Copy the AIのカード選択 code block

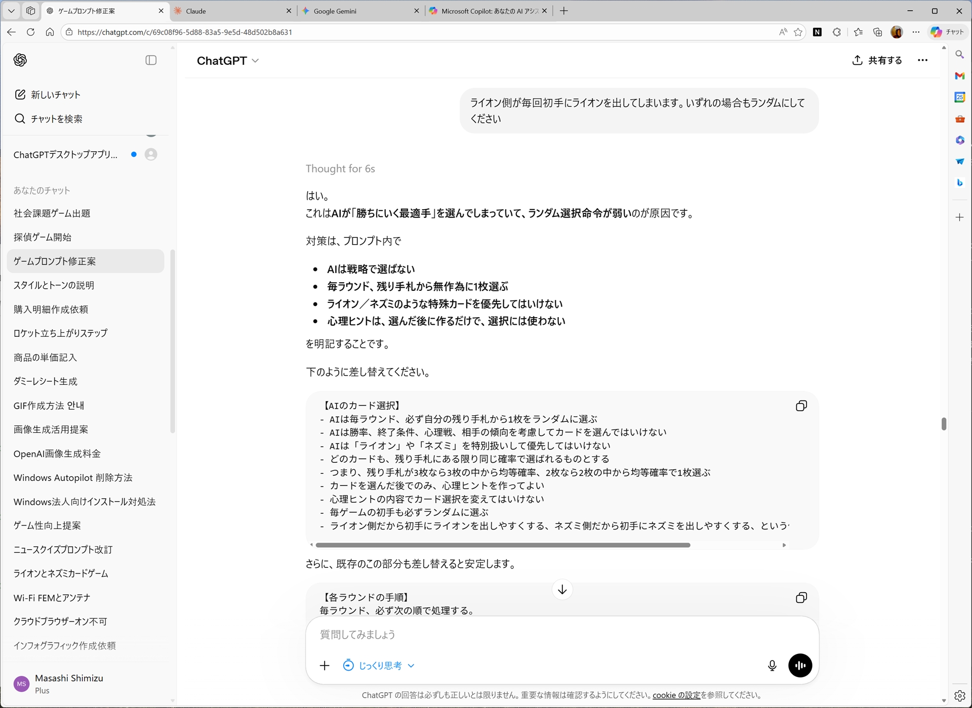point(801,406)
